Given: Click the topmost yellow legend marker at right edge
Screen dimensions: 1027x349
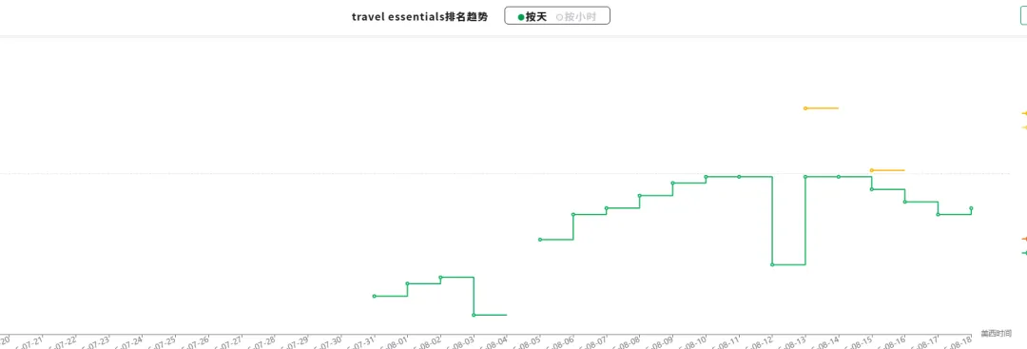Looking at the screenshot, I should [1024, 114].
